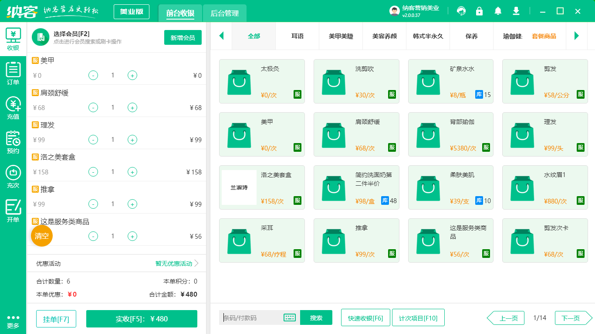Switch to the 前台收银 tab
Viewport: 595px width, 334px height.
(x=180, y=13)
